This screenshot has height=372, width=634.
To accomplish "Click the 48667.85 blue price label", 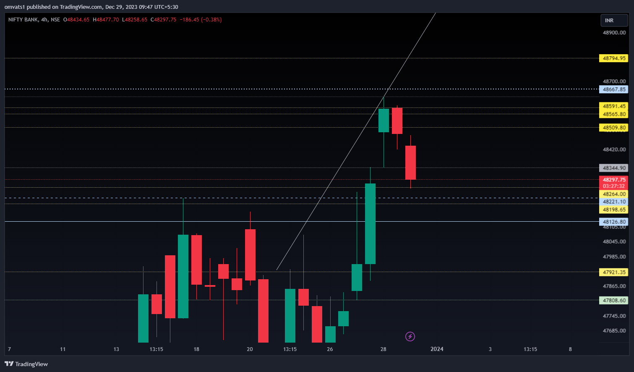I will (x=614, y=89).
